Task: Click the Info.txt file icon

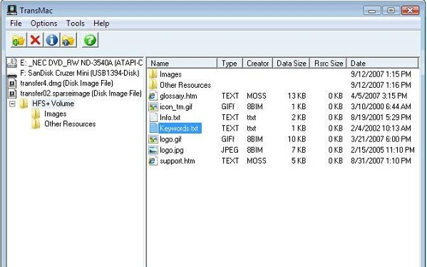Action: click(x=153, y=118)
